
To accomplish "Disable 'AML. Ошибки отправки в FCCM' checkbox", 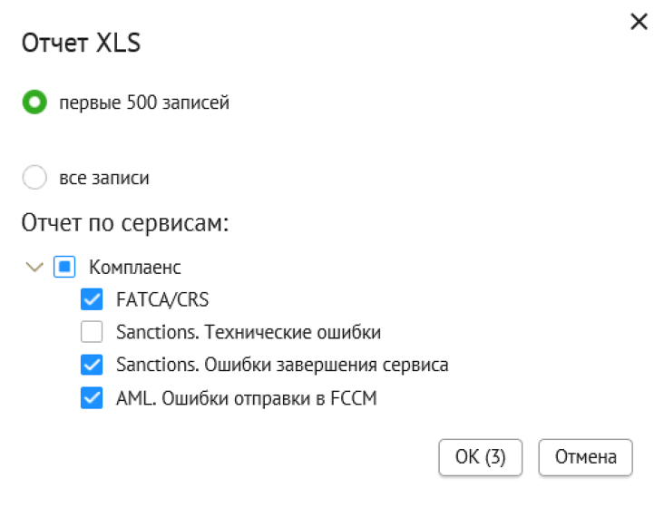I will (92, 397).
